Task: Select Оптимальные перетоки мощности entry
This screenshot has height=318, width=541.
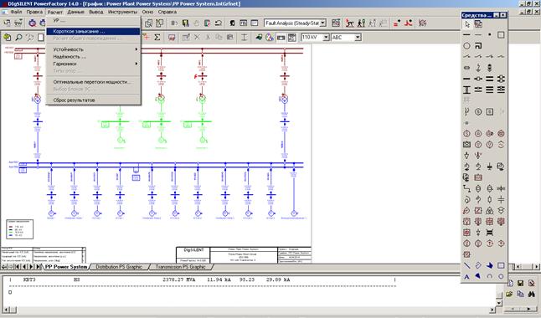Action: click(94, 82)
